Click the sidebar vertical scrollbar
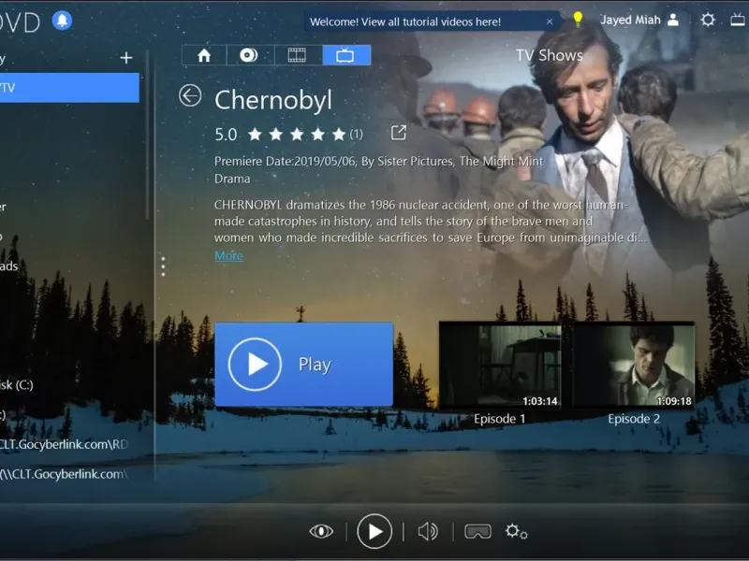749x561 pixels. [x=148, y=135]
